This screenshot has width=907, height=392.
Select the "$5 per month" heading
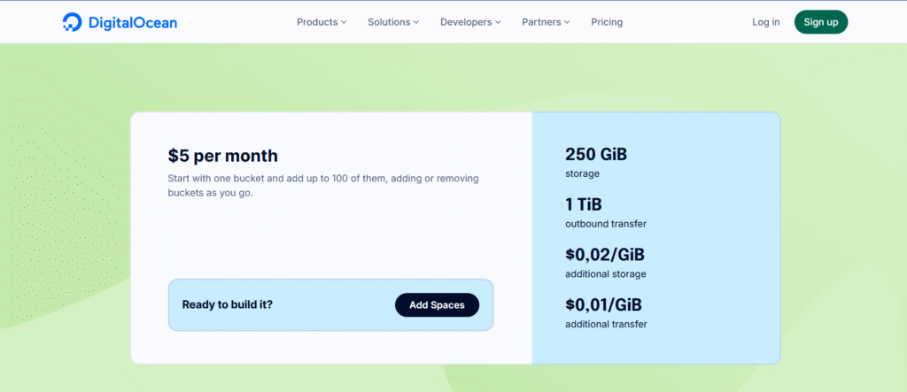pos(222,157)
